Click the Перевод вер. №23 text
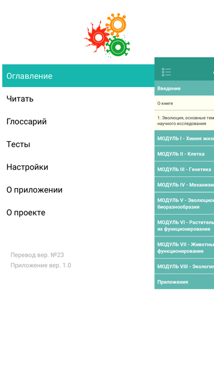The width and height of the screenshot is (214, 381). click(37, 255)
